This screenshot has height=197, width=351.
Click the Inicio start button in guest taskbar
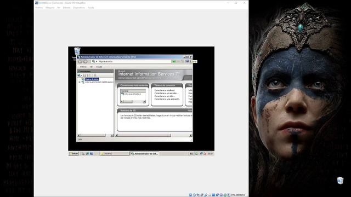click(73, 154)
